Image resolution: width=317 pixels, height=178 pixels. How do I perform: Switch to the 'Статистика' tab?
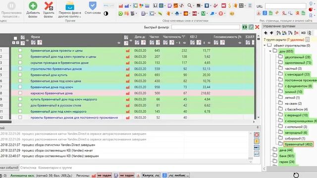pyautogui.click(x=28, y=168)
